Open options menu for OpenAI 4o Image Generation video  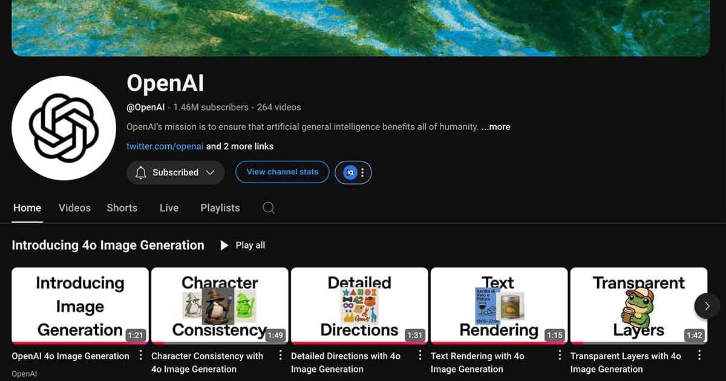(141, 355)
